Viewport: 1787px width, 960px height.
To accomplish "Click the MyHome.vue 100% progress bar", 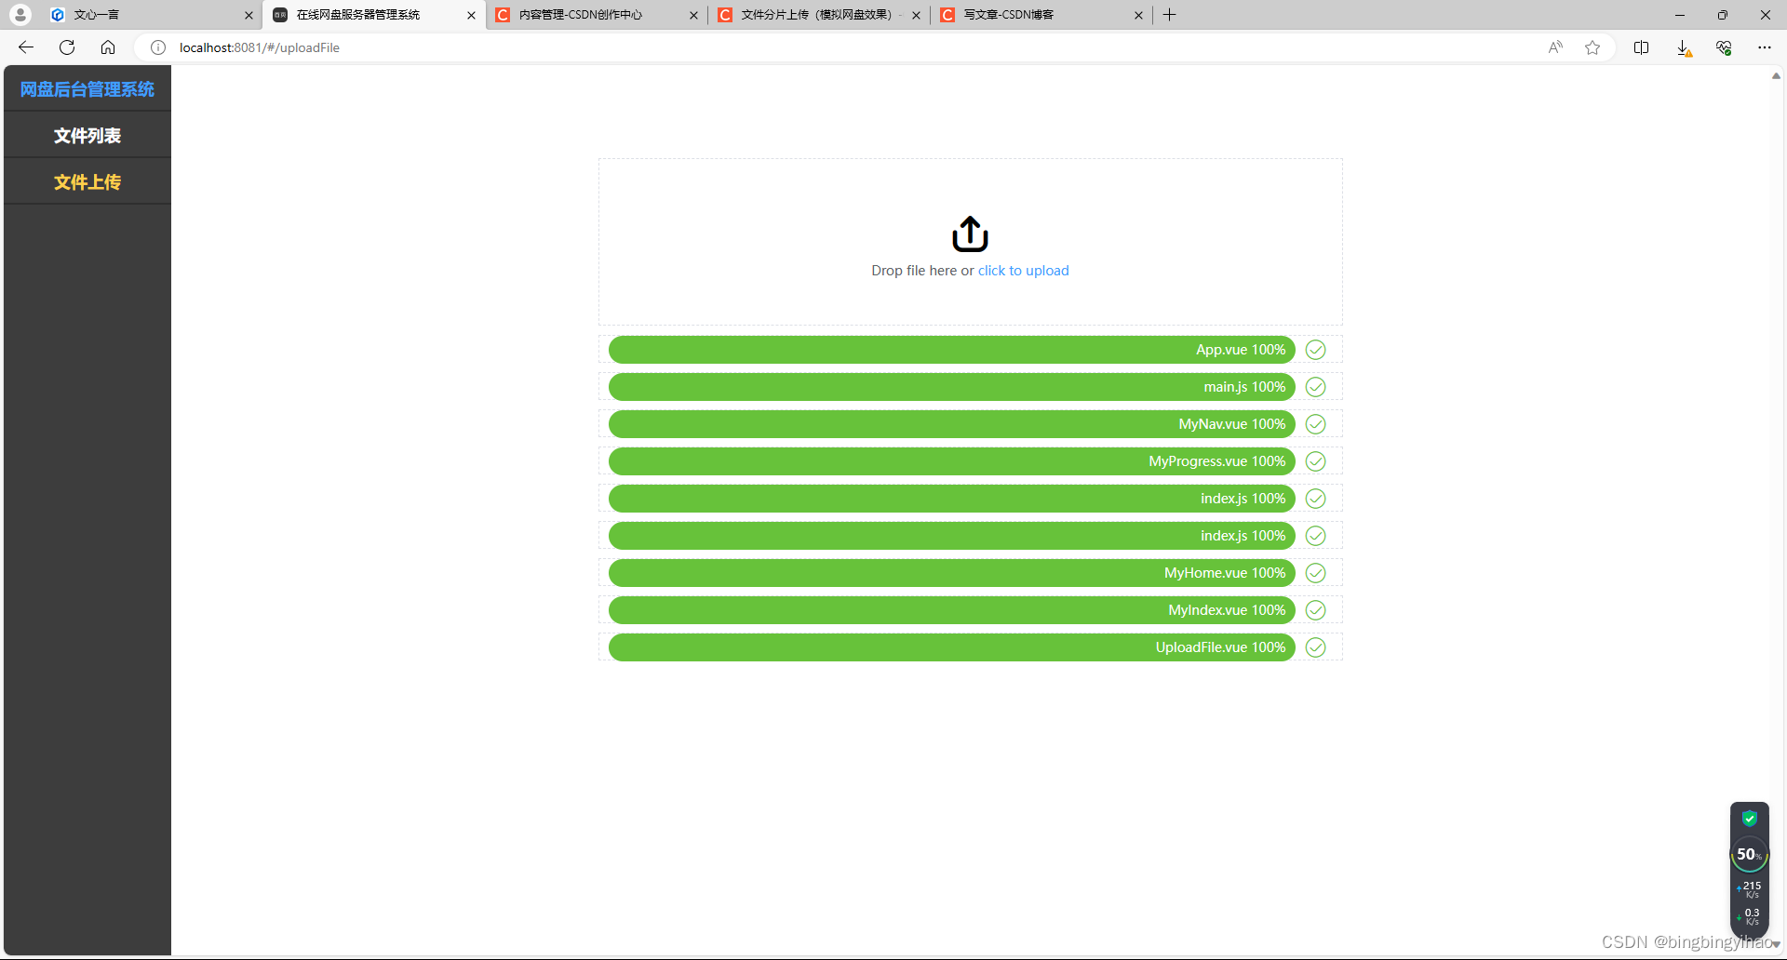I will [951, 573].
